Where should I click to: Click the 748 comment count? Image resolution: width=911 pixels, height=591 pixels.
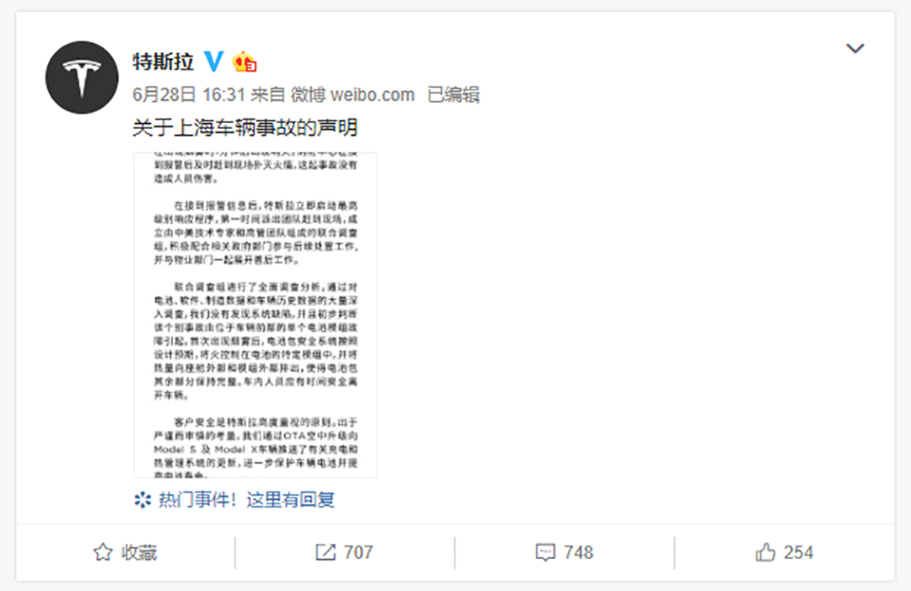point(578,552)
